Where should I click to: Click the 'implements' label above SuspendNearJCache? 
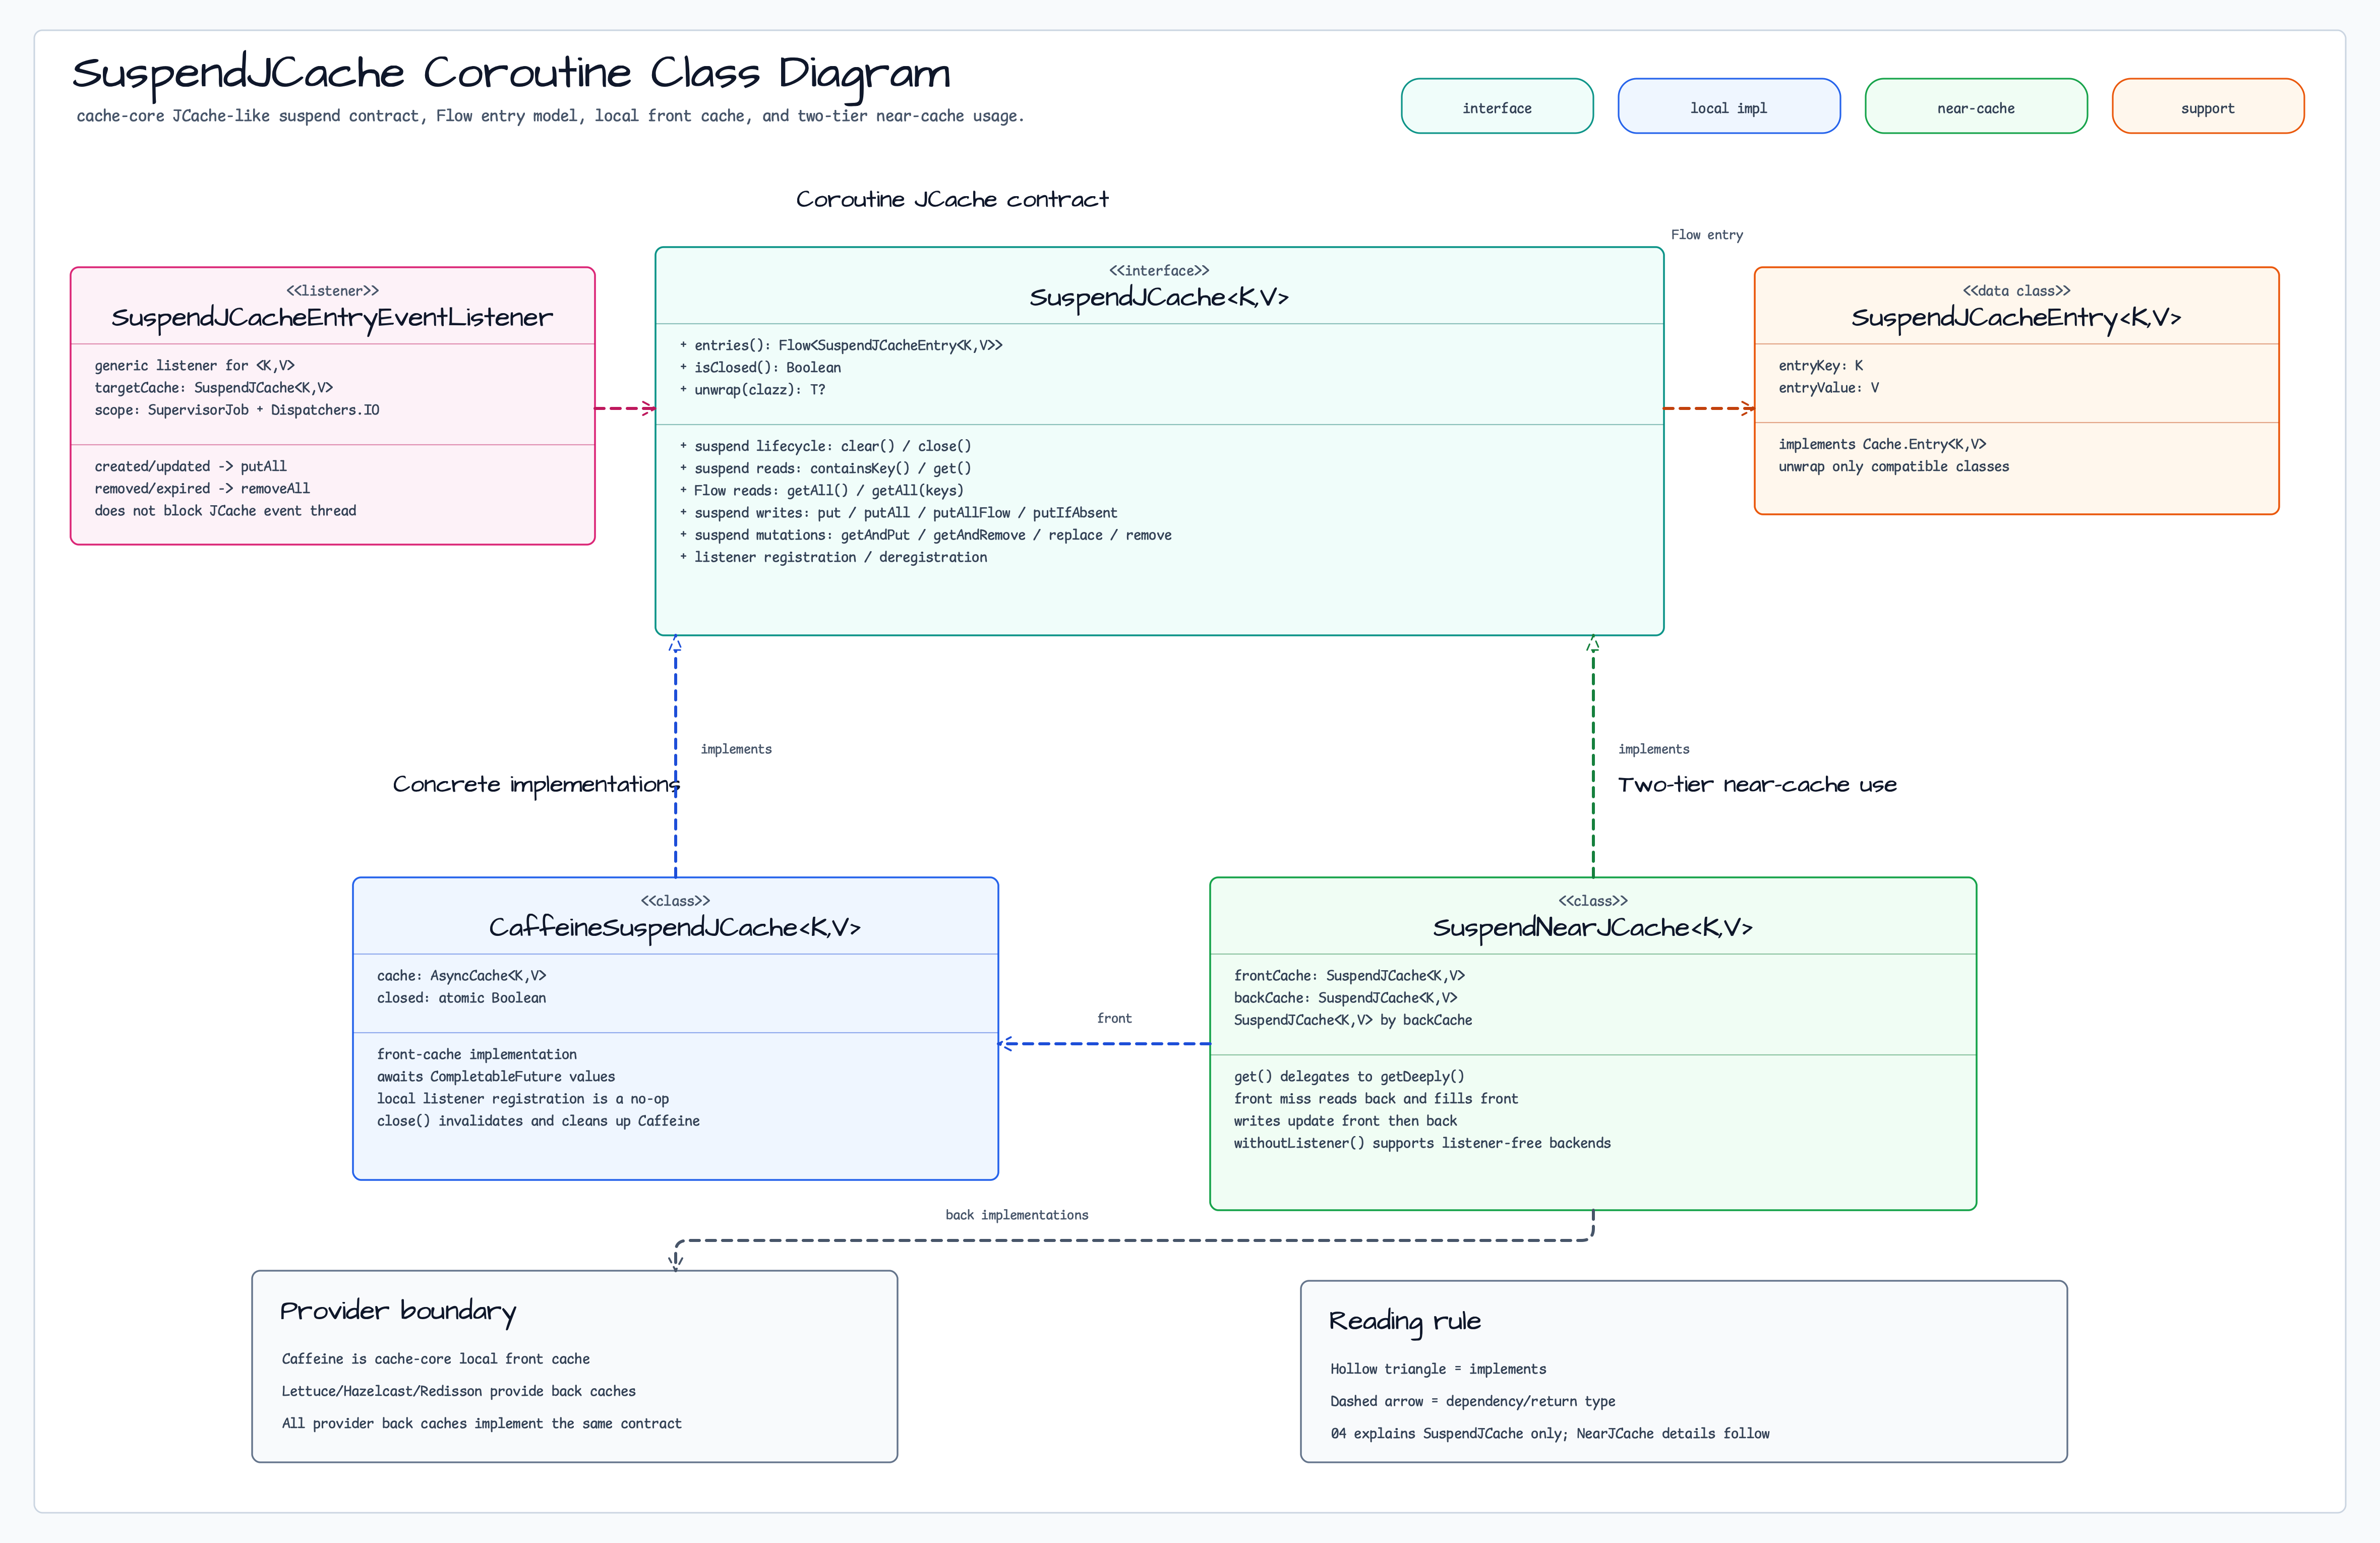pos(1654,749)
